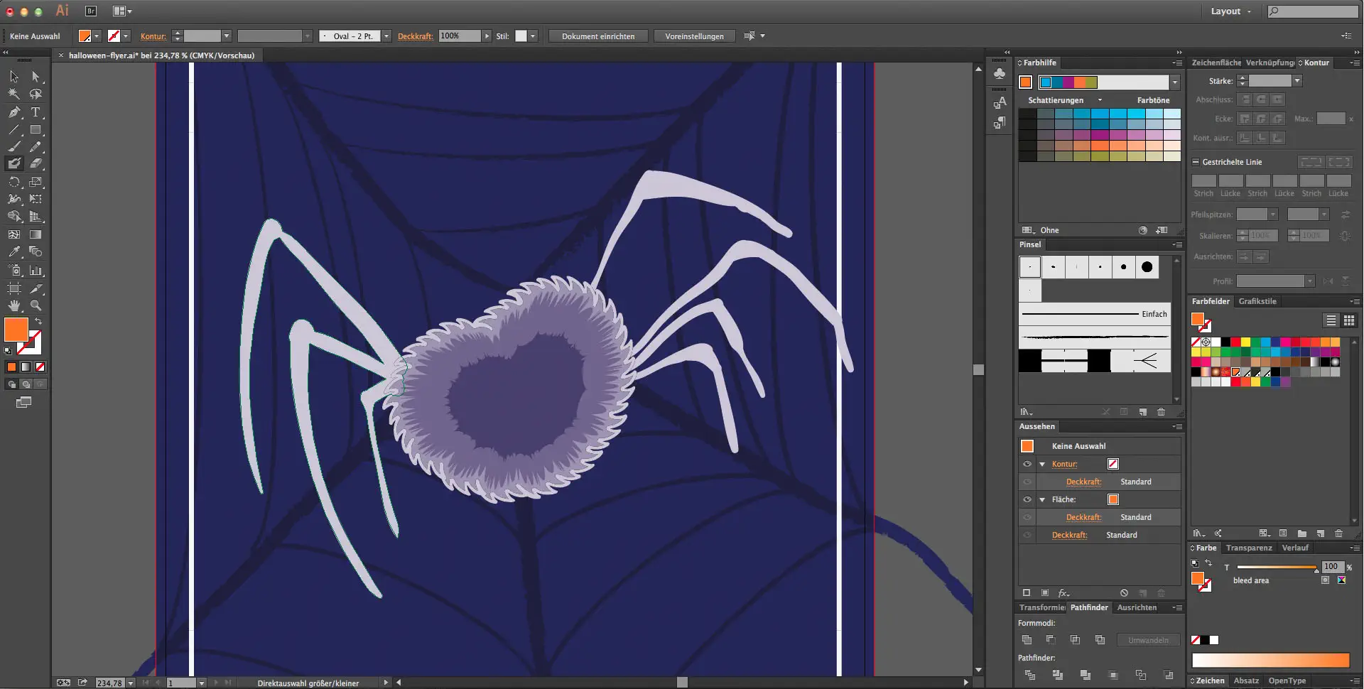Open the Ausrichten tab
The image size is (1364, 689).
(x=1137, y=607)
